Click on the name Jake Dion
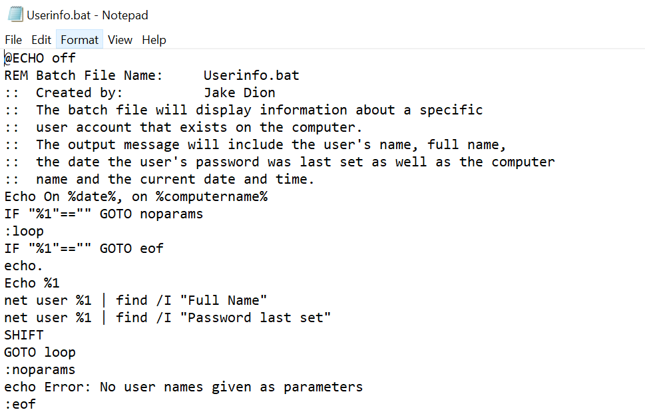This screenshot has width=645, height=420. pos(240,93)
